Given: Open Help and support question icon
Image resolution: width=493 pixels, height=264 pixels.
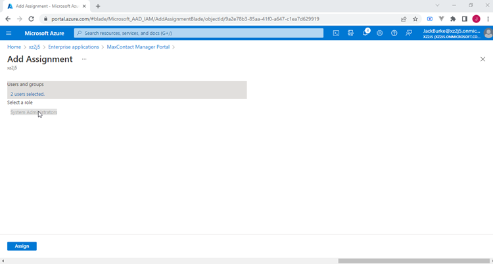Looking at the screenshot, I should coord(394,33).
